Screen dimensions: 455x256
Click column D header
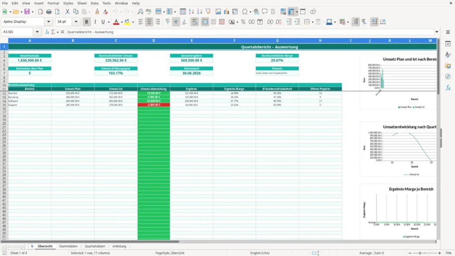(153, 40)
